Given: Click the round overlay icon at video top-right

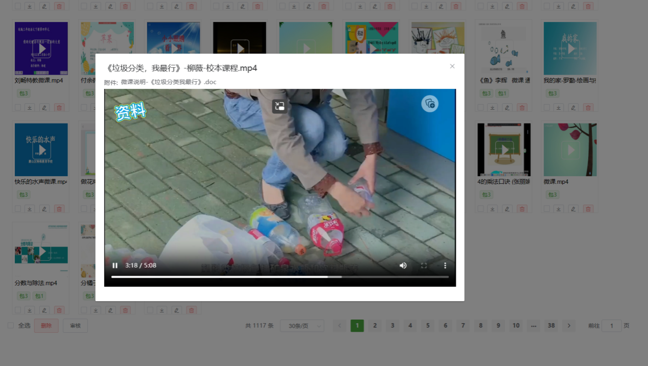Looking at the screenshot, I should click(x=430, y=104).
